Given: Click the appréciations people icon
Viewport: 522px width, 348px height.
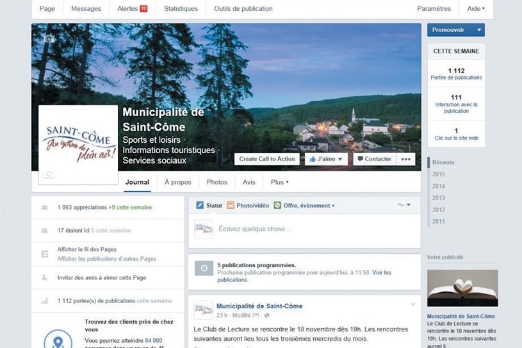Looking at the screenshot, I should coord(44,208).
